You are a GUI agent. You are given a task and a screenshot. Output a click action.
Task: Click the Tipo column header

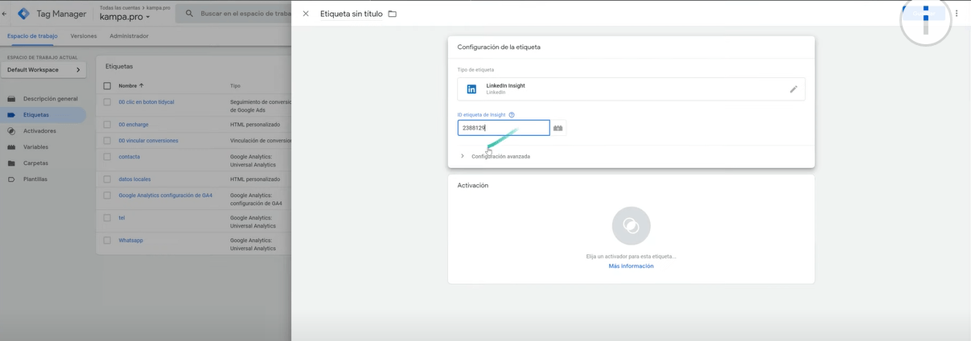[235, 85]
